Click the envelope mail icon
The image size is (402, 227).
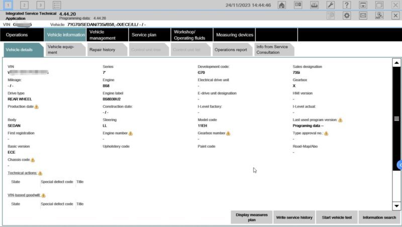[x=363, y=16]
